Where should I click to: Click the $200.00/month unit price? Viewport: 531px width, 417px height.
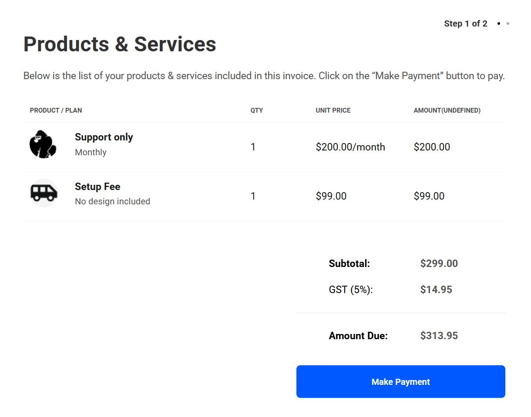coord(350,147)
